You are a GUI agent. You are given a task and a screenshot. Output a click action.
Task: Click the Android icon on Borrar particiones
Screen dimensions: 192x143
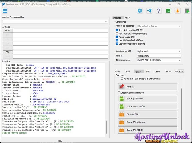click(x=122, y=99)
